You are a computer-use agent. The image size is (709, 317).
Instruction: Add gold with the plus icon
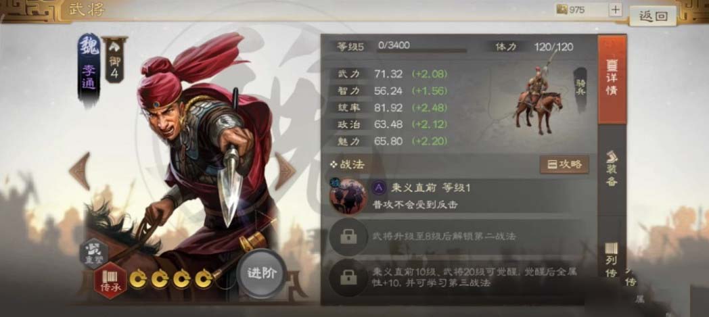(x=615, y=9)
